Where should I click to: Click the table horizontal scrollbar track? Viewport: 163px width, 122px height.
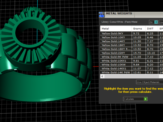click(132, 76)
